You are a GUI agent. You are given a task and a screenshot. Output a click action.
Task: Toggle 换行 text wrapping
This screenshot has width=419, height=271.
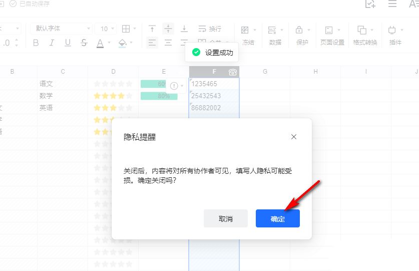pyautogui.click(x=210, y=29)
